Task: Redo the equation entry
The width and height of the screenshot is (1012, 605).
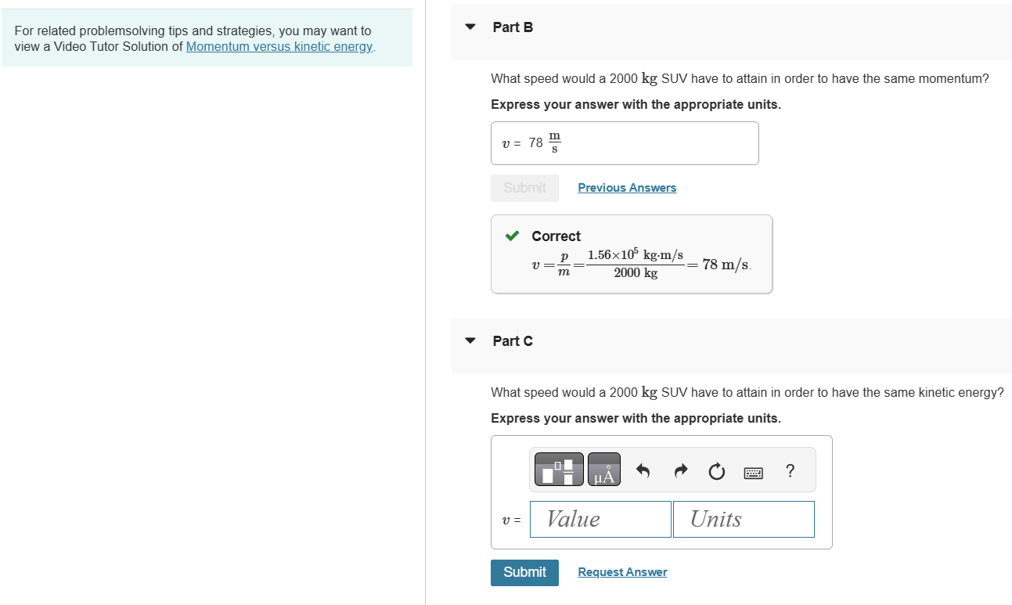Action: click(x=680, y=470)
